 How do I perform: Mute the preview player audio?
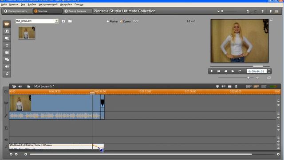point(257,78)
